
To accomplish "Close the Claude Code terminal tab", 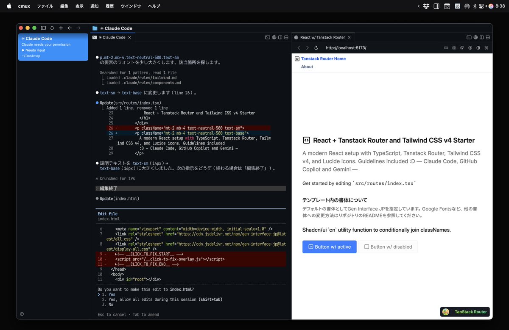I will pyautogui.click(x=129, y=37).
